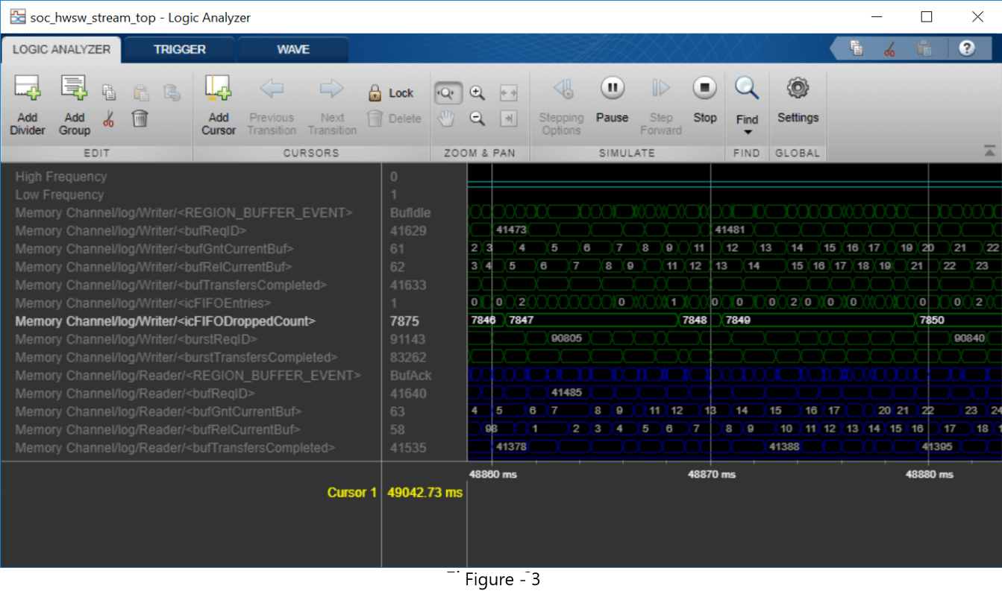Toggle the zoom in time tool

point(447,93)
